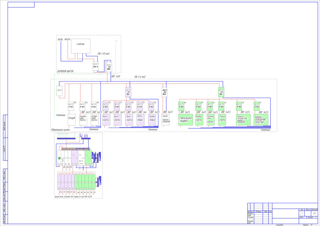Select the Микроволновка РОЗЕТКА block
Viewport: 320px width, 226px height.
[x=83, y=120]
